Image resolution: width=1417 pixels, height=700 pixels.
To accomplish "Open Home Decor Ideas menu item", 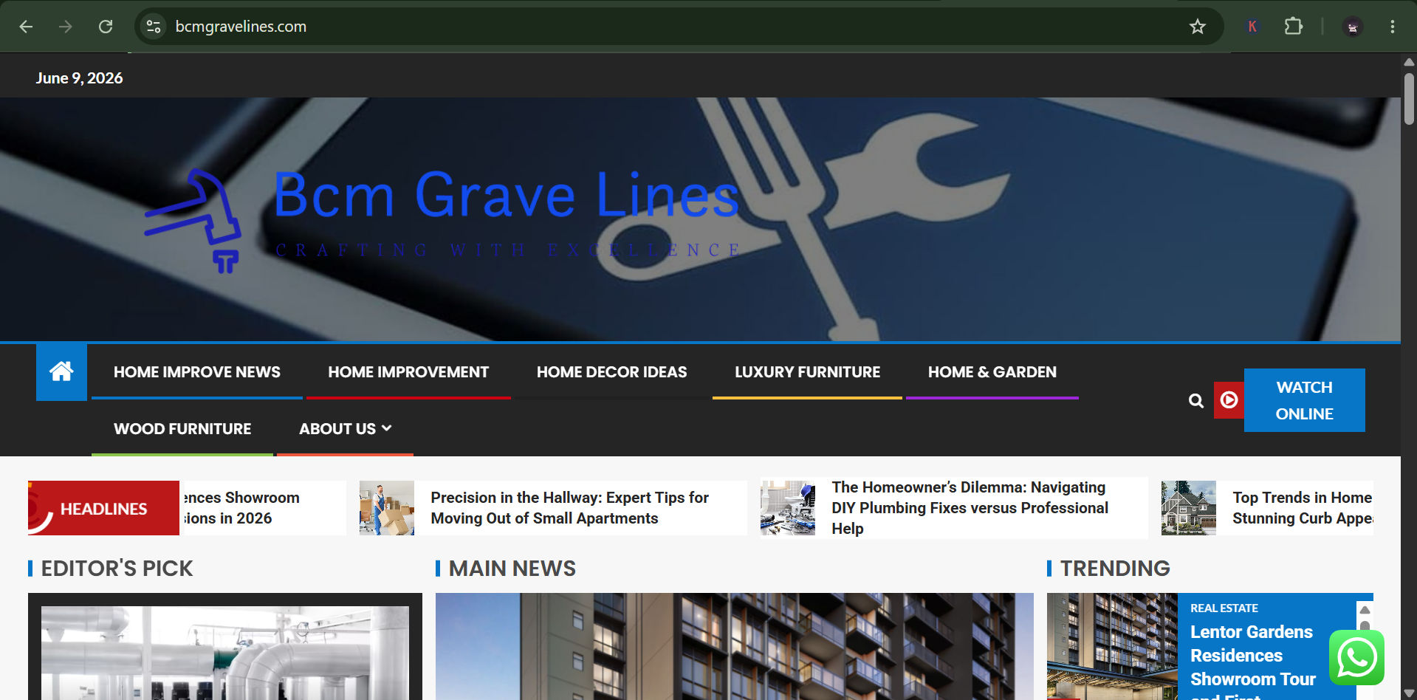I will coord(611,372).
